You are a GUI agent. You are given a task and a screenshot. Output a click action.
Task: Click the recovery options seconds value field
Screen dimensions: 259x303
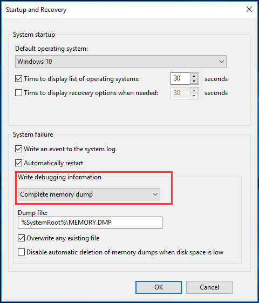180,93
